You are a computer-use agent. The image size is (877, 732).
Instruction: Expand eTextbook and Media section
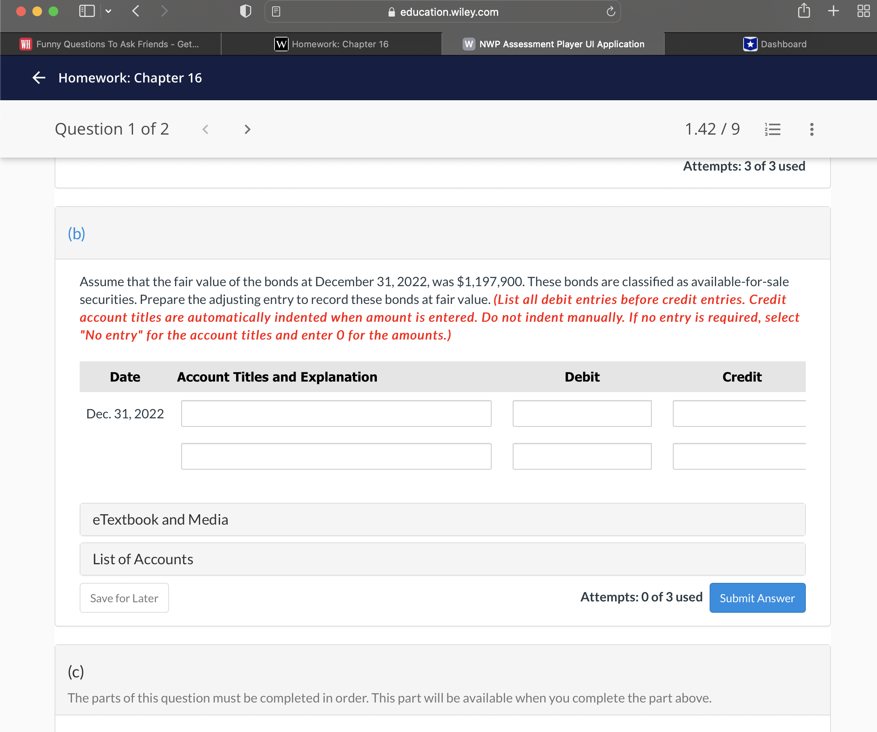point(442,519)
